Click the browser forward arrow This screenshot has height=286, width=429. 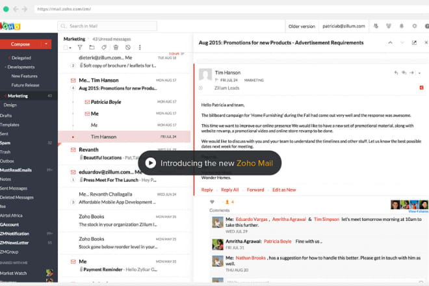point(25,9)
